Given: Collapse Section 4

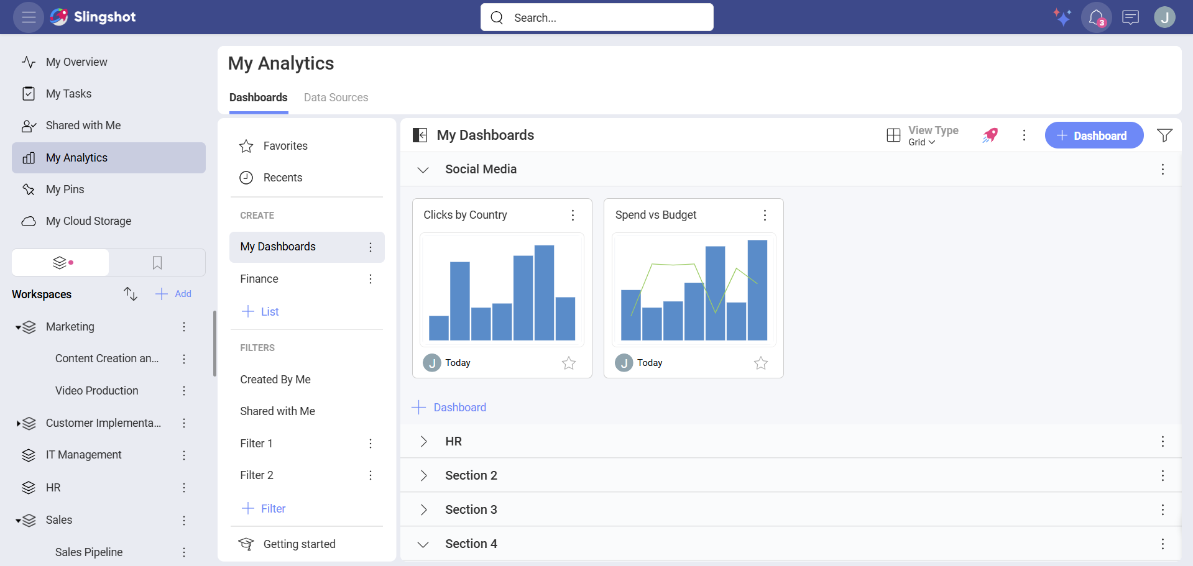Looking at the screenshot, I should click(x=423, y=544).
